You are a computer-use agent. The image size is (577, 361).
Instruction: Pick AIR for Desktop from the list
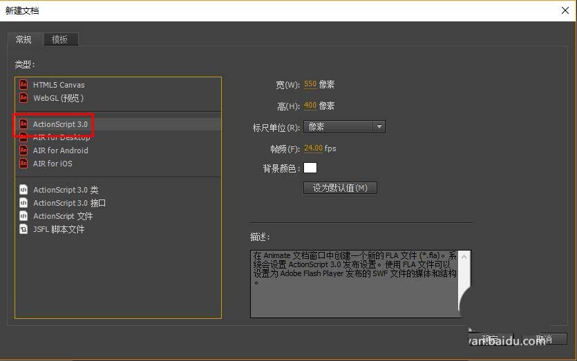[117, 137]
